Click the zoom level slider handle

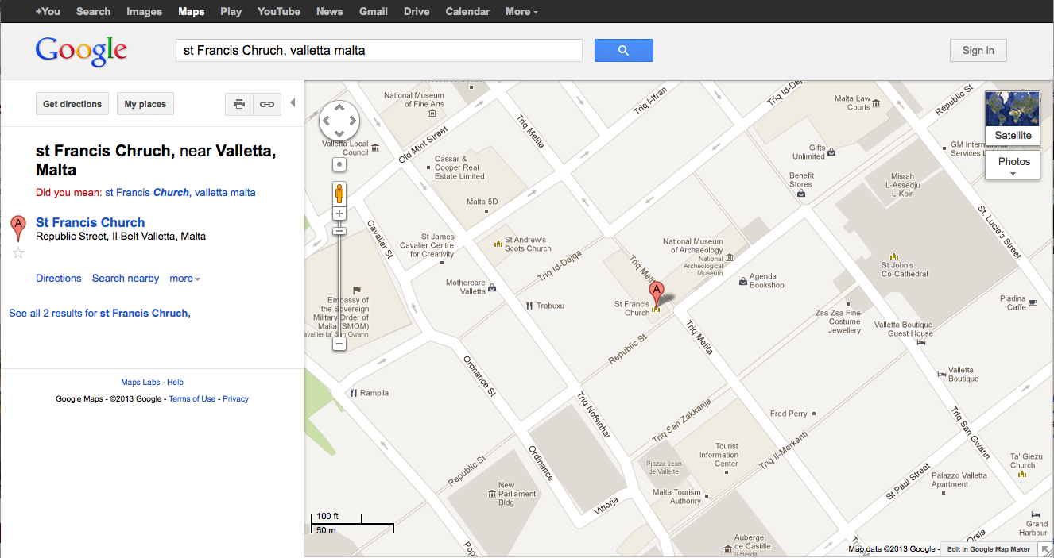[339, 231]
